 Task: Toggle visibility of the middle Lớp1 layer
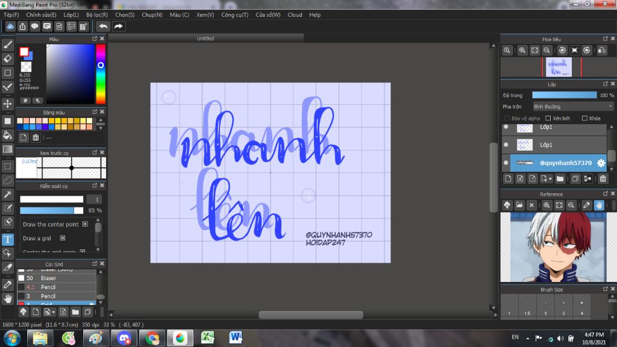click(506, 145)
